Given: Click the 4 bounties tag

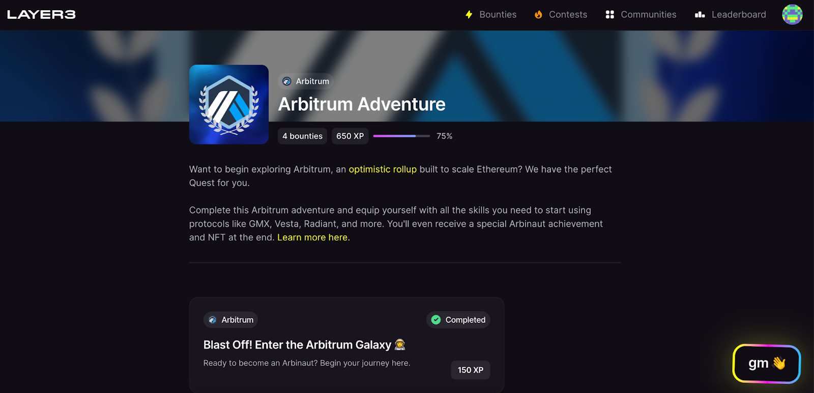Looking at the screenshot, I should coord(303,136).
